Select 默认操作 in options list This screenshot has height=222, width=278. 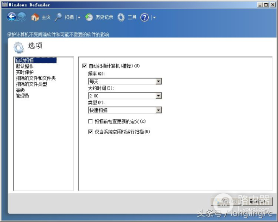pos(25,67)
